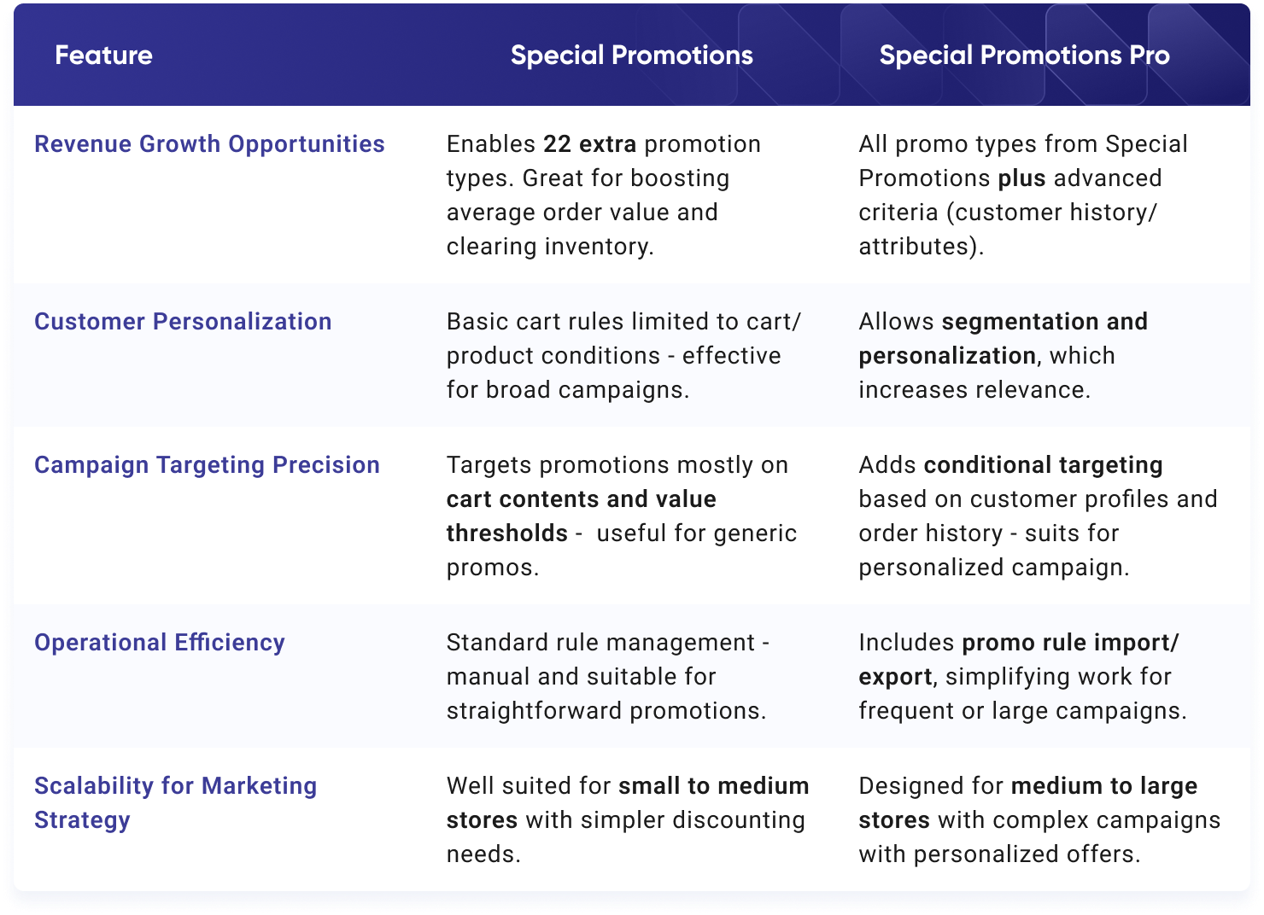The width and height of the screenshot is (1264, 915).
Task: Click the Customer Personalization row label
Action: click(x=183, y=322)
